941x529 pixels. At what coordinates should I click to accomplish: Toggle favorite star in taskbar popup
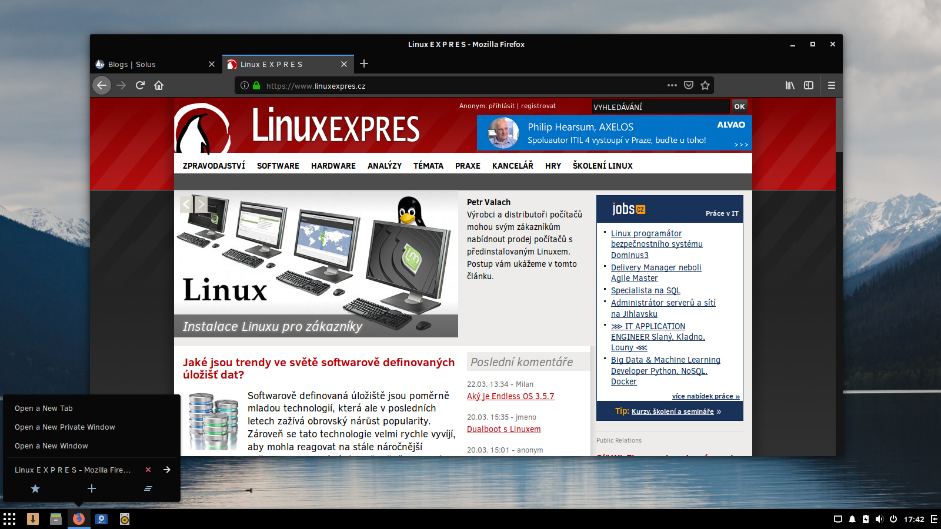tap(35, 488)
